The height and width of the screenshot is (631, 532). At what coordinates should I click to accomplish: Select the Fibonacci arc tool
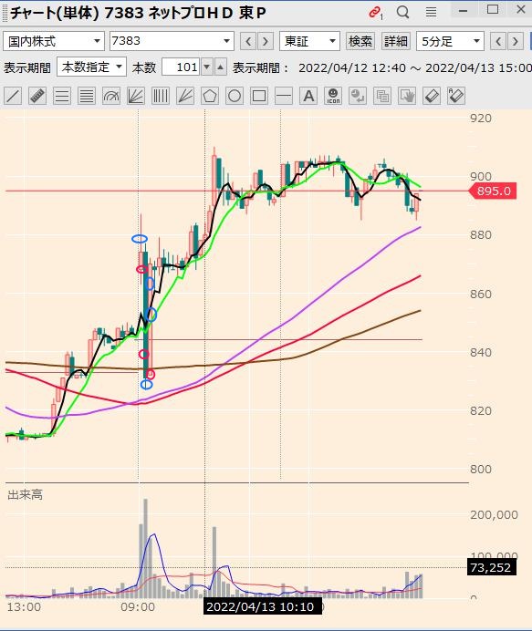pyautogui.click(x=111, y=96)
